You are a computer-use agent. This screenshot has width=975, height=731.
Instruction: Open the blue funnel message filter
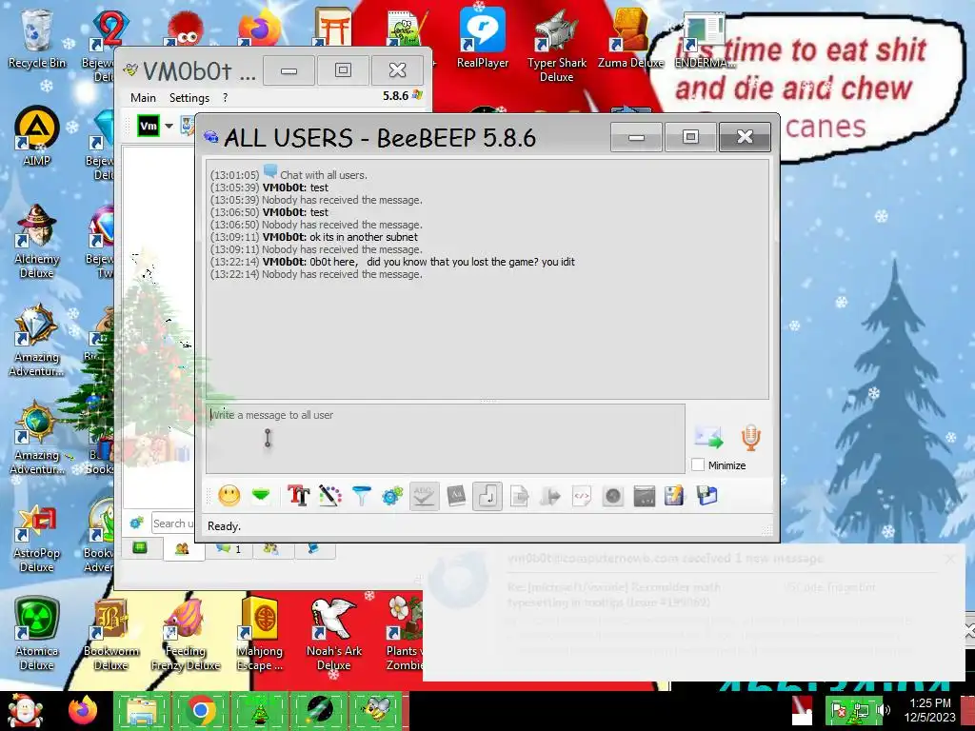(361, 496)
